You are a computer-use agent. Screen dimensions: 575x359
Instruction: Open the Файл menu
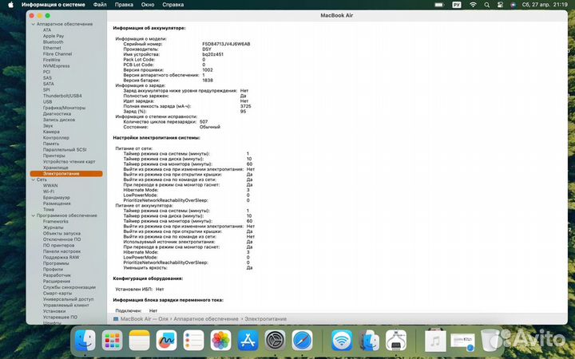pos(100,5)
